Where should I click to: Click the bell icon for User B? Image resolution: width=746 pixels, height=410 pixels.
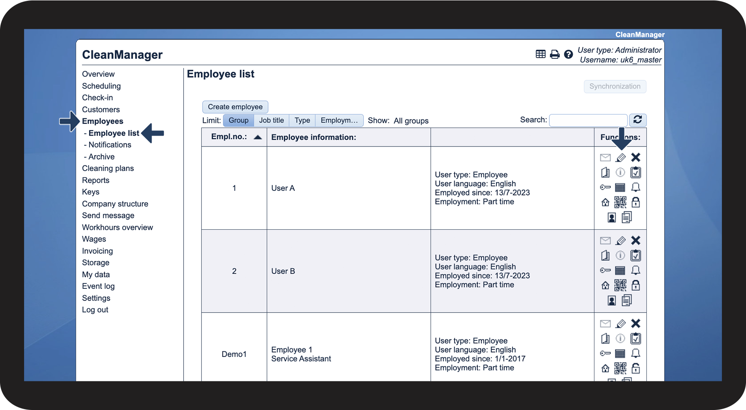point(635,270)
